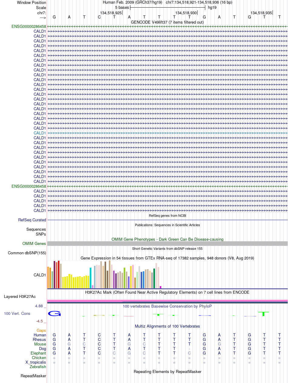The image size is (288, 383).
Task: Select the Layered H3K27Ac track label
Action: [x=20, y=297]
